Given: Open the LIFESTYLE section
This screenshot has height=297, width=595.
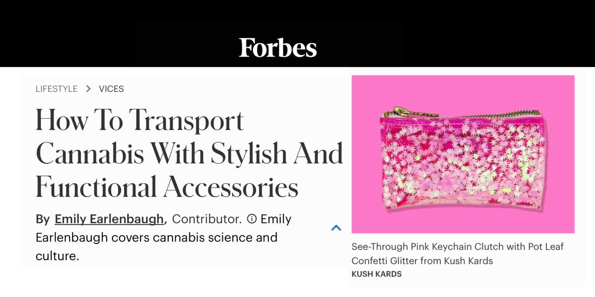Looking at the screenshot, I should pyautogui.click(x=56, y=89).
